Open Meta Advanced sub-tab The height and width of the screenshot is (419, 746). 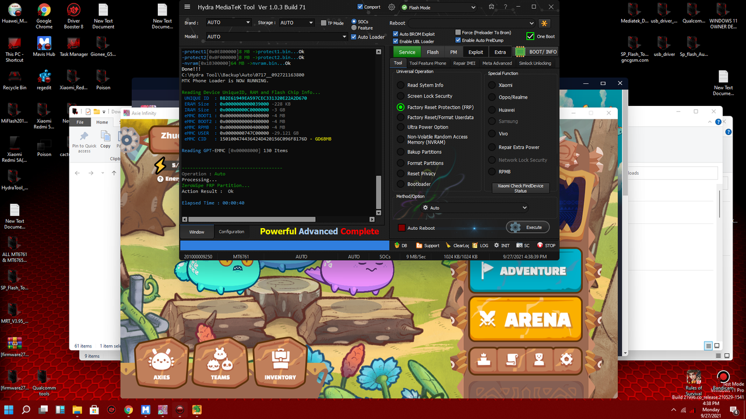(497, 63)
